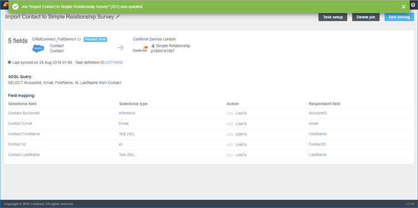Click the Salesforce cloud logo
This screenshot has height=208, width=418.
pyautogui.click(x=38, y=49)
